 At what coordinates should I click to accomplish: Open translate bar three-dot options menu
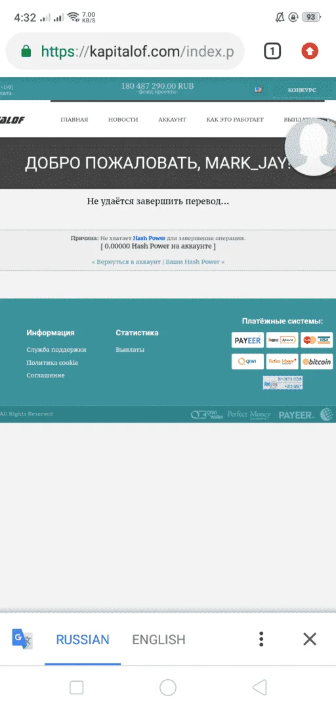click(261, 639)
